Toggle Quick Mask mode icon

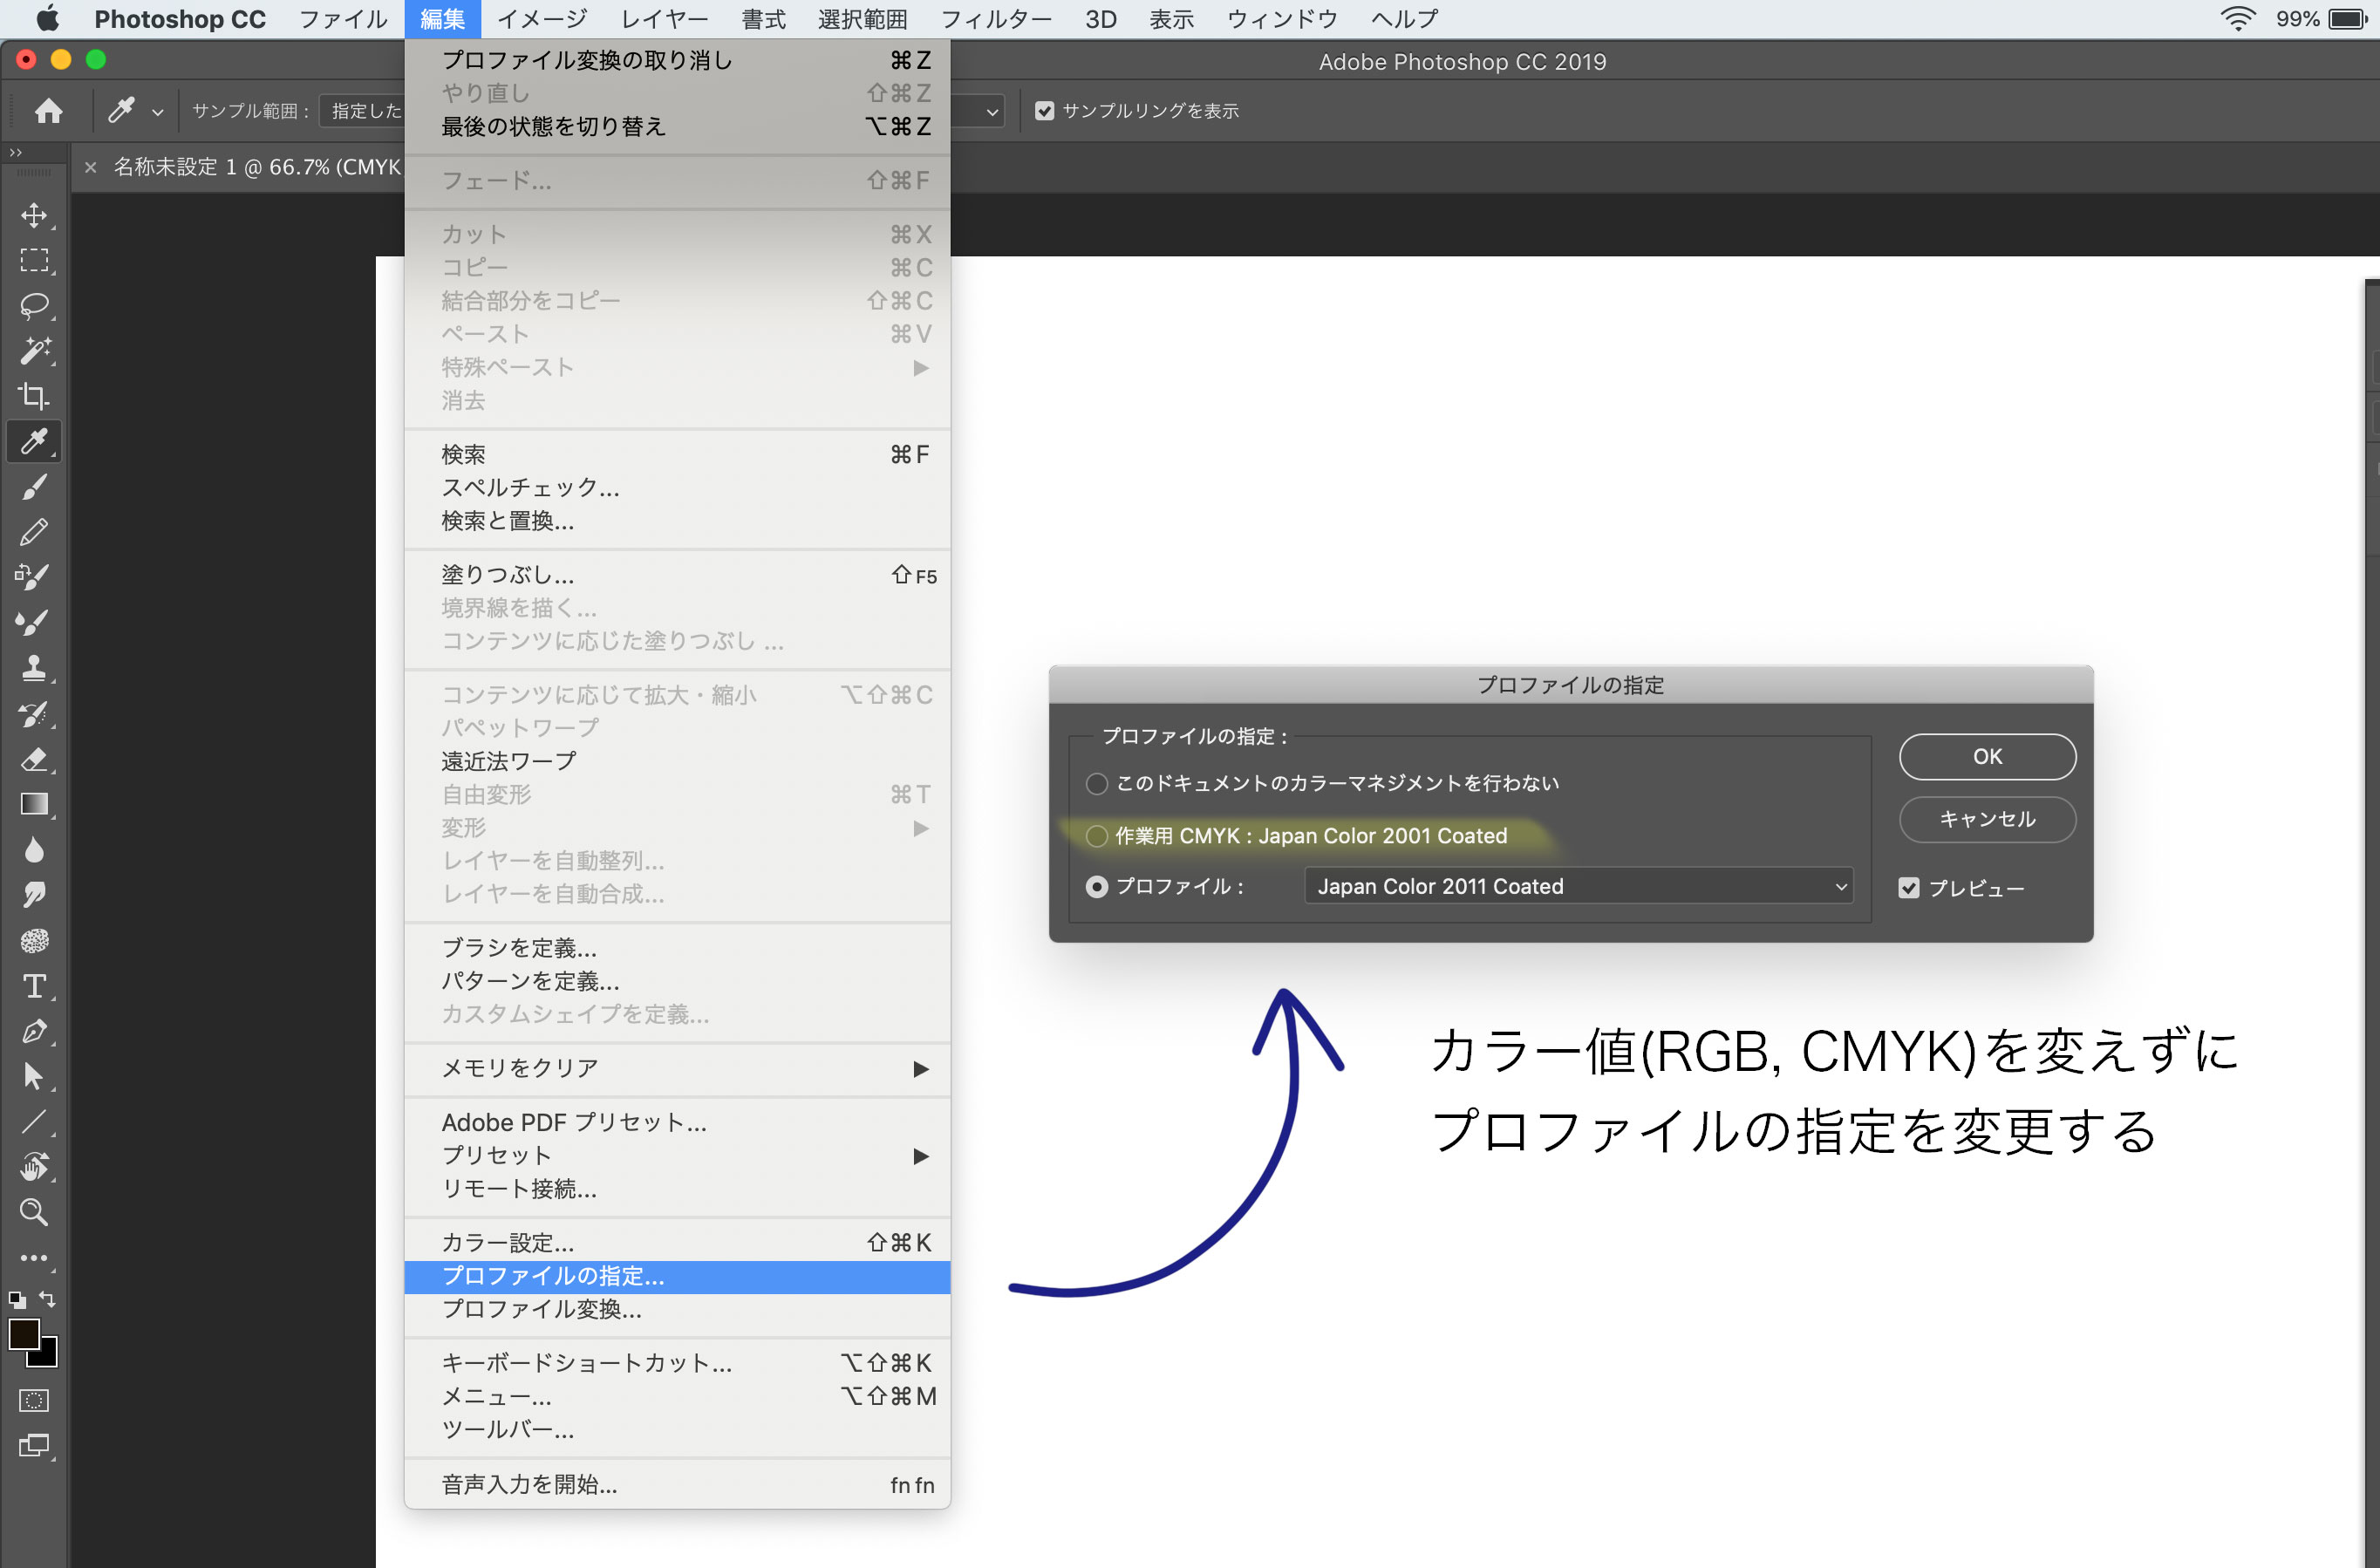(x=34, y=1401)
